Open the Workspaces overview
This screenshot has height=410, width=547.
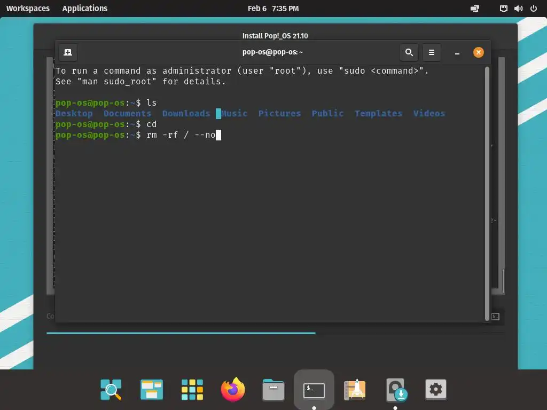28,9
